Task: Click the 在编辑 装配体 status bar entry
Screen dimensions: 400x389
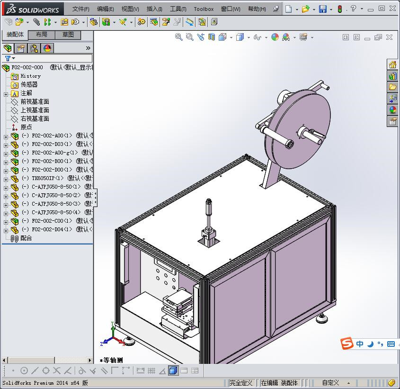Action: pos(279,383)
